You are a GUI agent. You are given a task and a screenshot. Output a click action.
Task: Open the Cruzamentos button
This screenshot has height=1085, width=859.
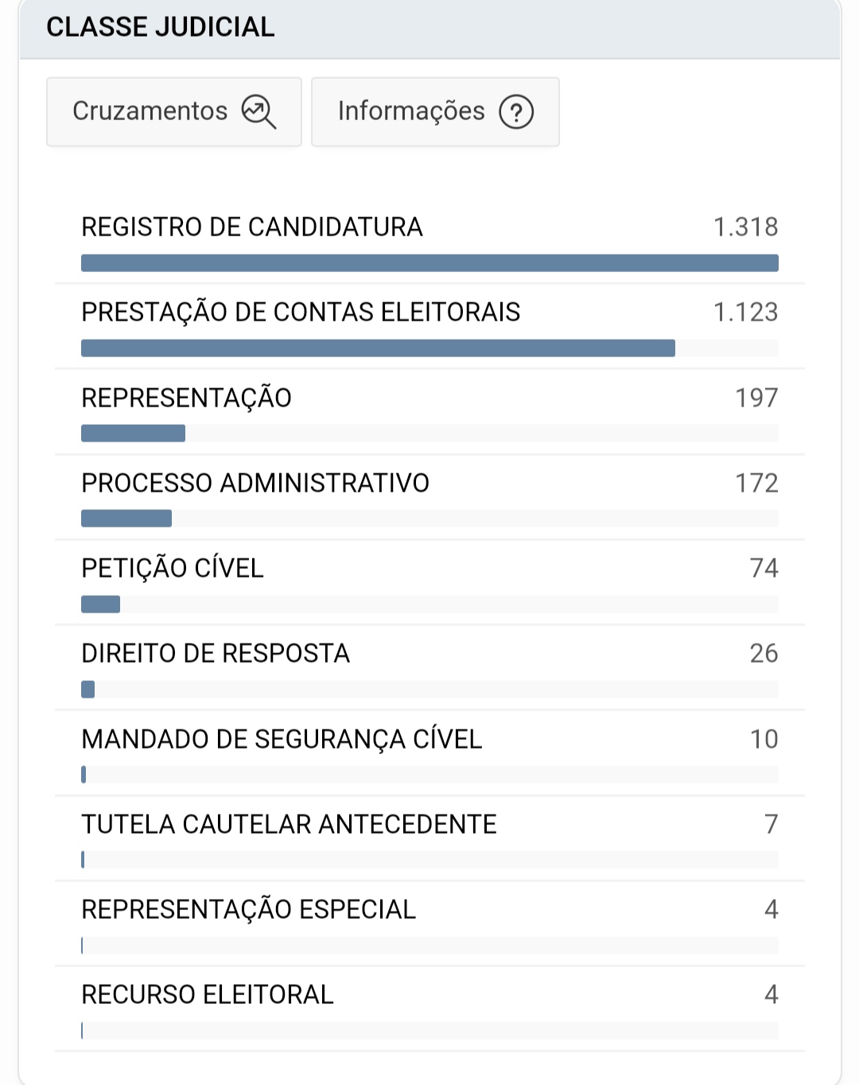pos(173,111)
